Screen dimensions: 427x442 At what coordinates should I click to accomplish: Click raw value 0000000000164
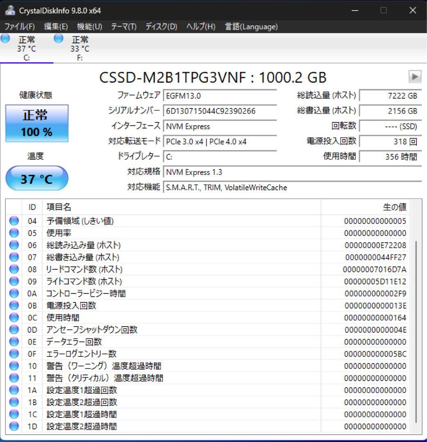[x=375, y=318]
